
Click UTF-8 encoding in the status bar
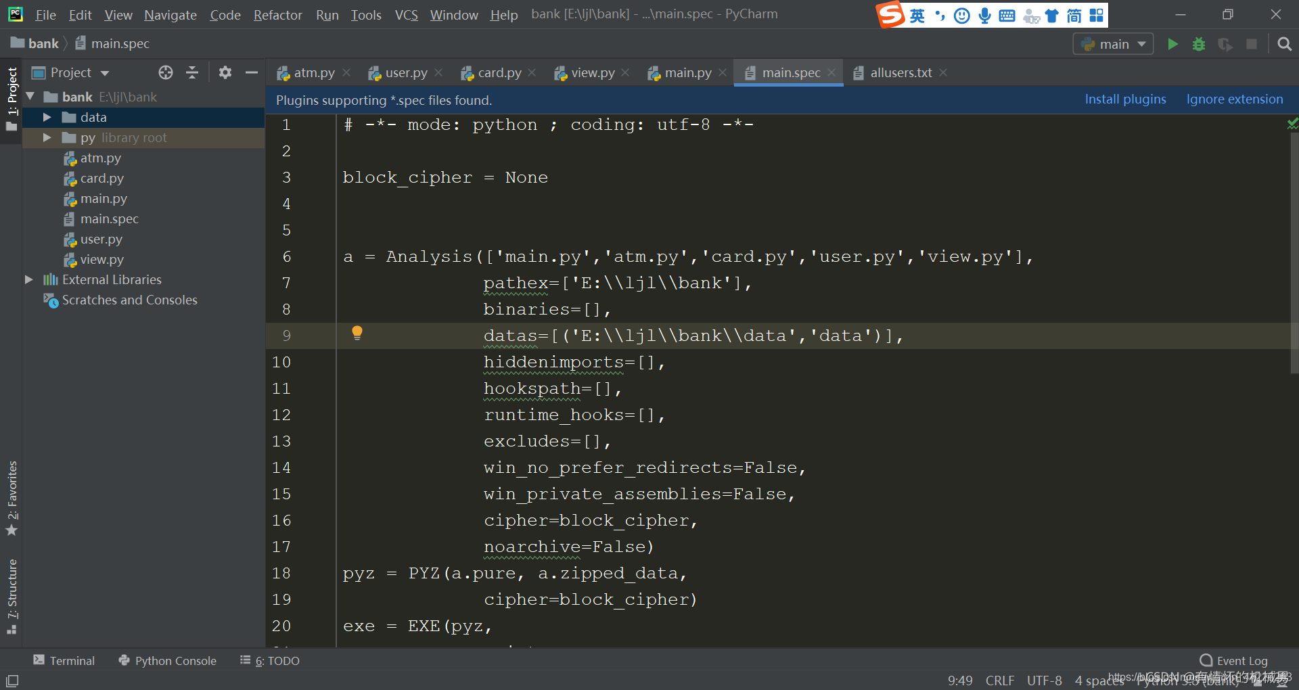tap(1044, 681)
